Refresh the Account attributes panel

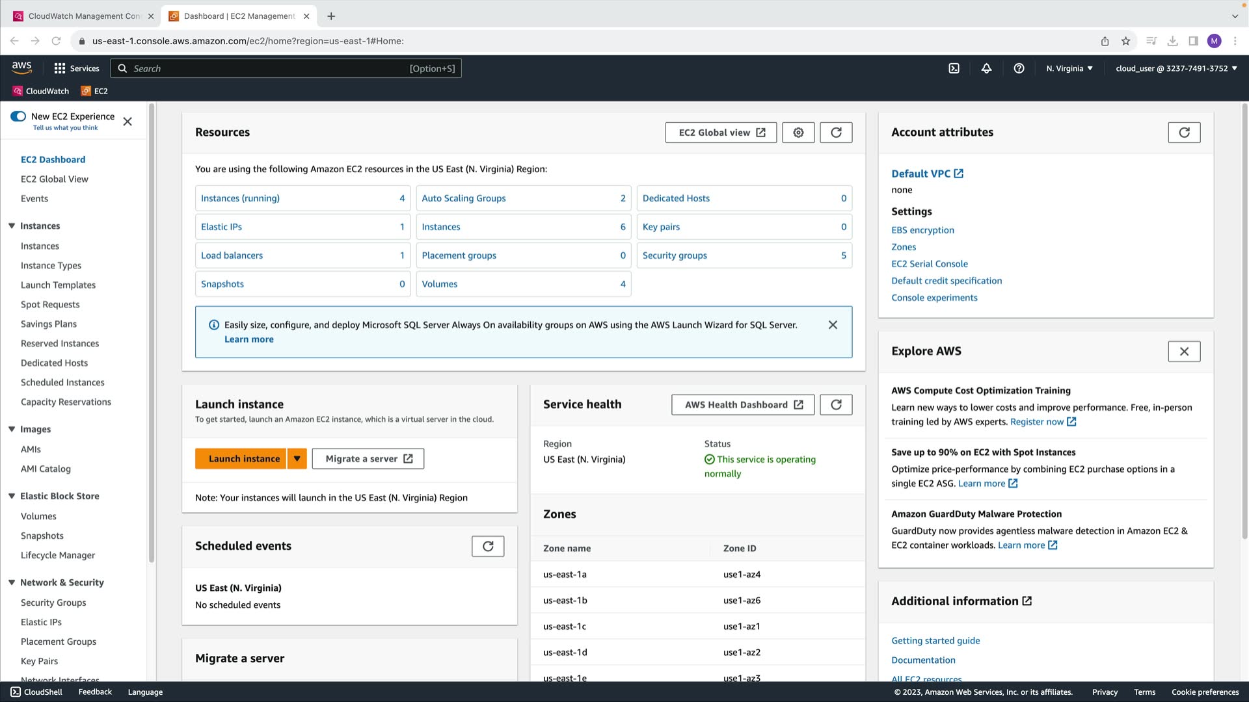point(1184,133)
